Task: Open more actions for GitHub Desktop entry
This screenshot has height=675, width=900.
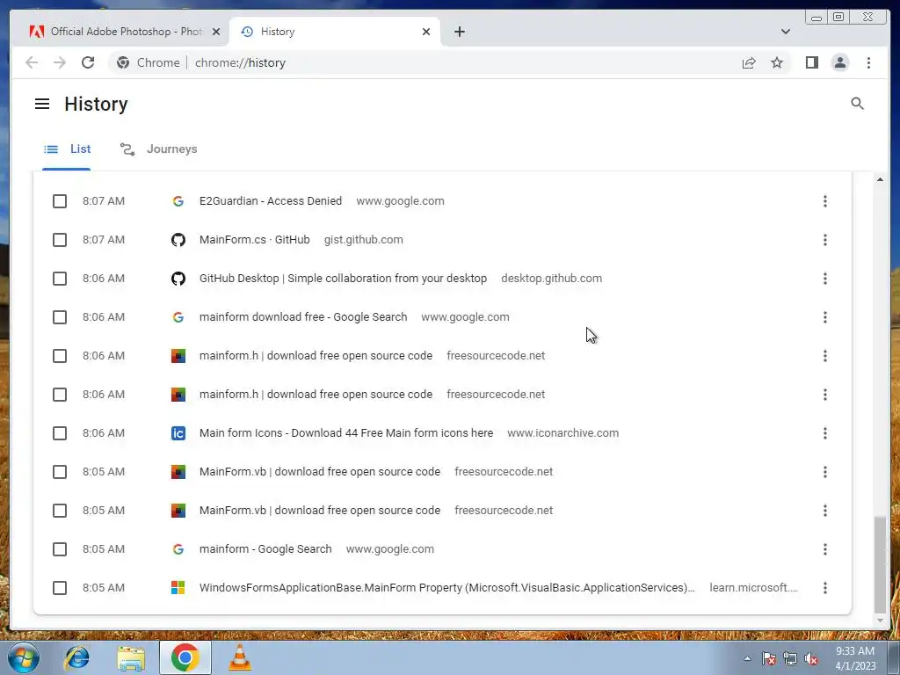Action: click(824, 279)
